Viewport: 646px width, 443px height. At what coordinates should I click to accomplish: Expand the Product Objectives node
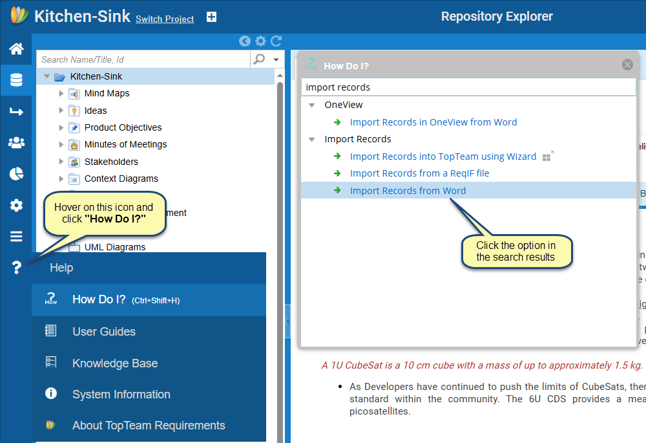coord(61,127)
